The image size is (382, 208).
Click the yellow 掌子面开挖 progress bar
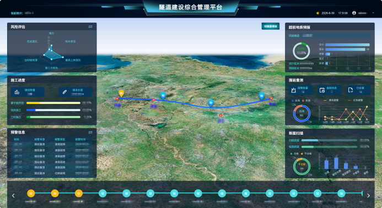coord(53,103)
